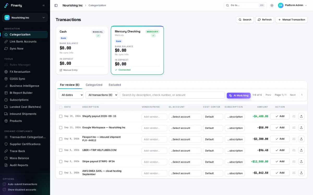Switch to the Excluded tab
This screenshot has width=313, height=195.
click(x=115, y=85)
